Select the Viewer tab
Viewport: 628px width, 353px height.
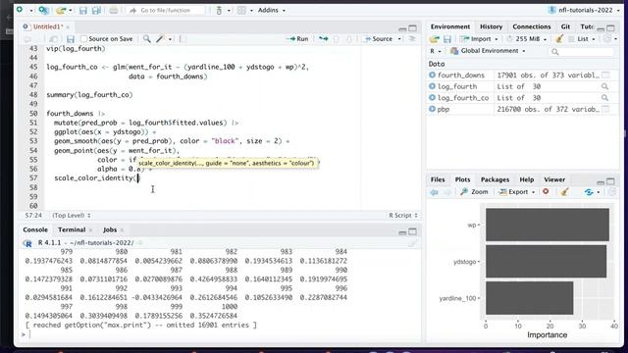[554, 179]
